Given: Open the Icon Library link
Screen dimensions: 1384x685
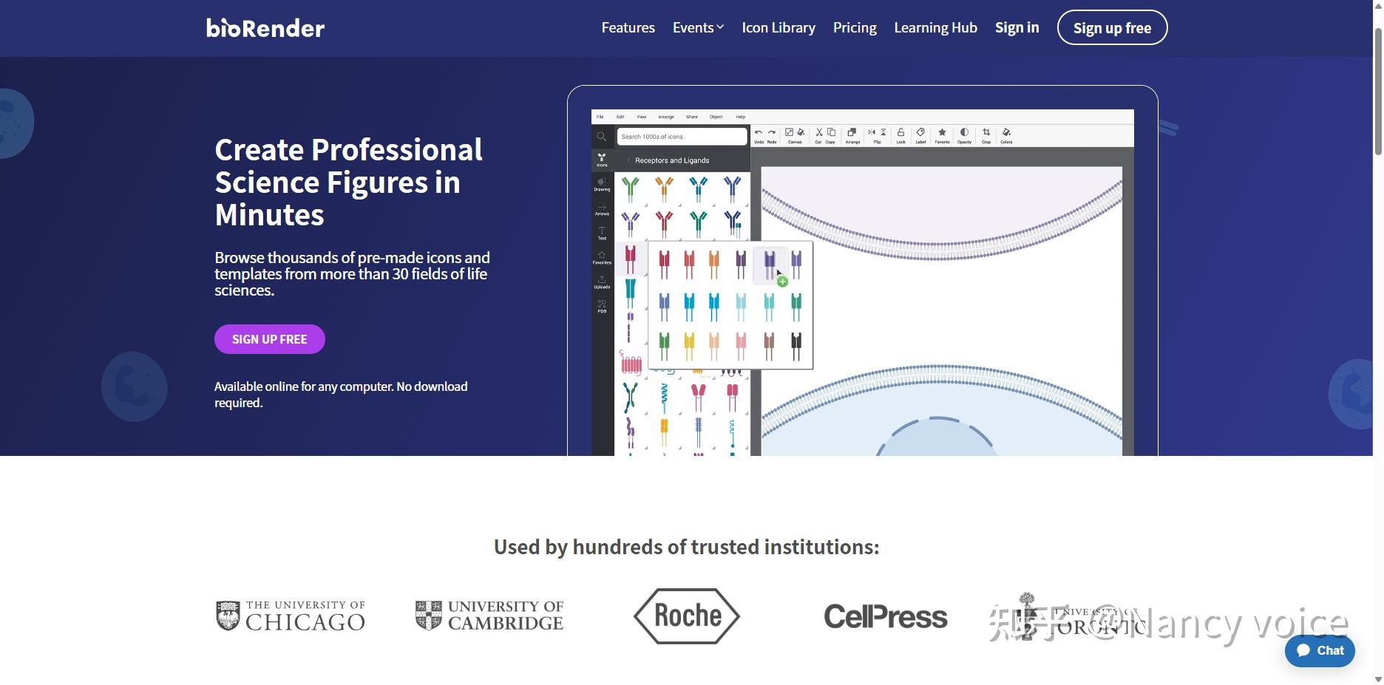Looking at the screenshot, I should click(x=778, y=28).
